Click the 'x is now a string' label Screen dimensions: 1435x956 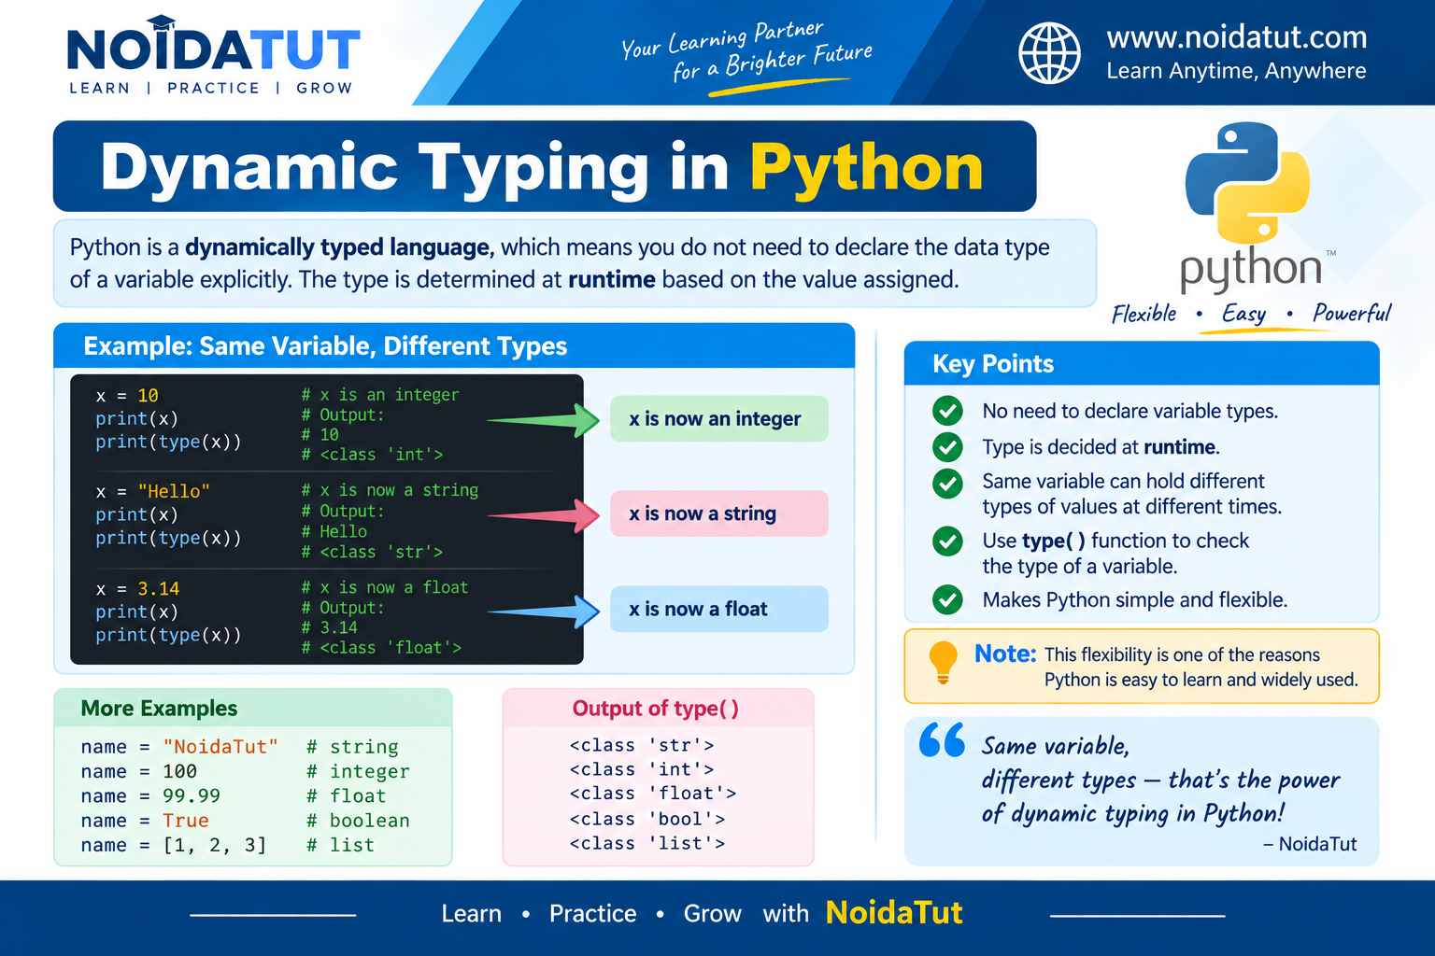pos(718,513)
